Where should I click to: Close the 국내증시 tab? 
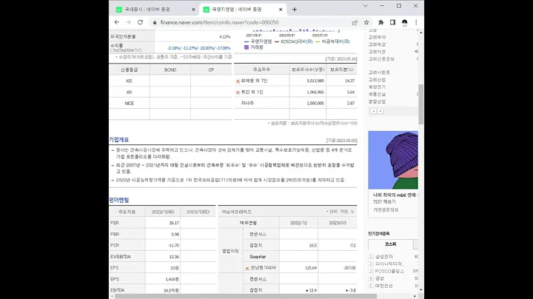tap(193, 10)
